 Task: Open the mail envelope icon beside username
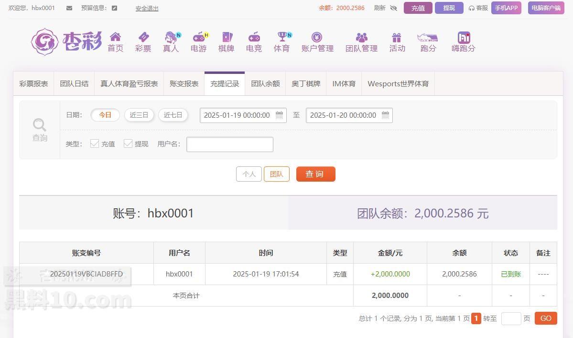[69, 8]
